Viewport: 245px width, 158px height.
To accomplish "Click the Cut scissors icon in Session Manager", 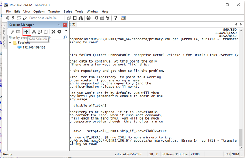I will tap(34, 32).
